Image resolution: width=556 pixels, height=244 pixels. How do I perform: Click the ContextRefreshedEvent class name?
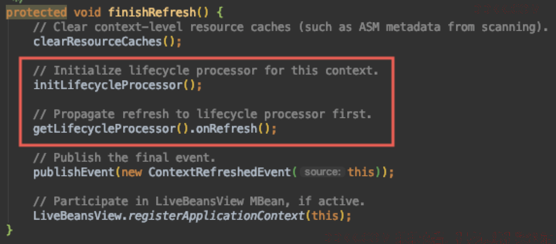(x=219, y=172)
